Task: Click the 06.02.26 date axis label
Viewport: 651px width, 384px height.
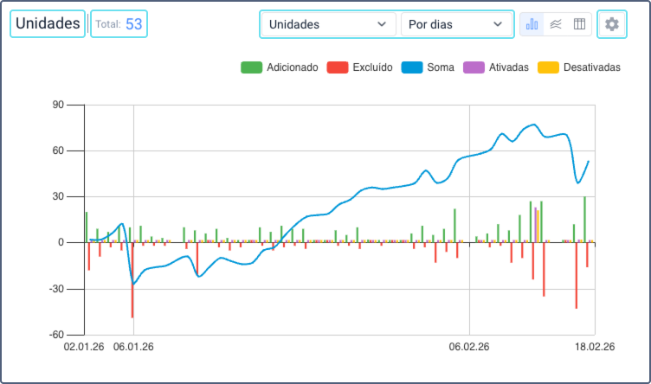Action: click(x=469, y=348)
